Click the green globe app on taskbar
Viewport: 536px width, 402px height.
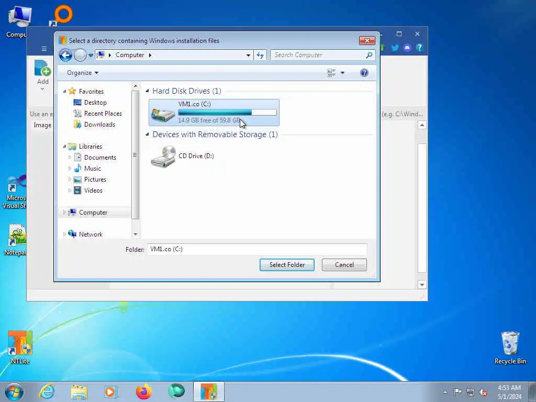tap(176, 392)
